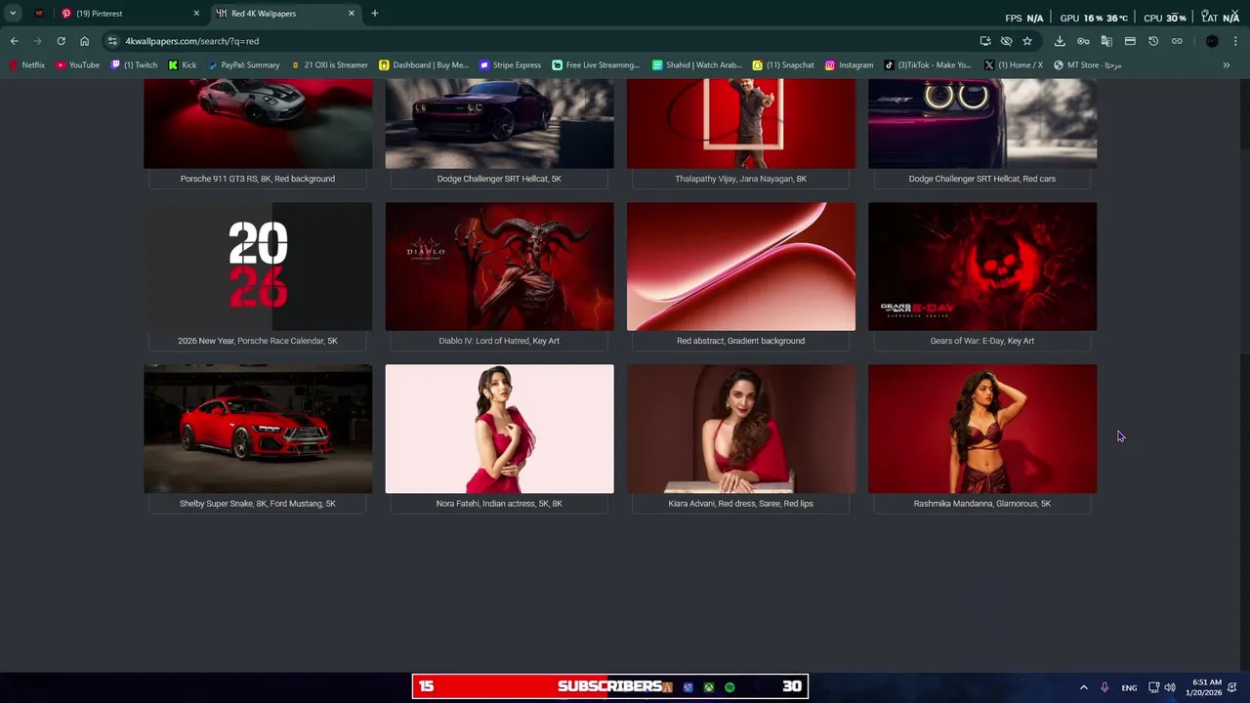
Task: Switch to the Pinterest tab
Action: click(x=130, y=14)
